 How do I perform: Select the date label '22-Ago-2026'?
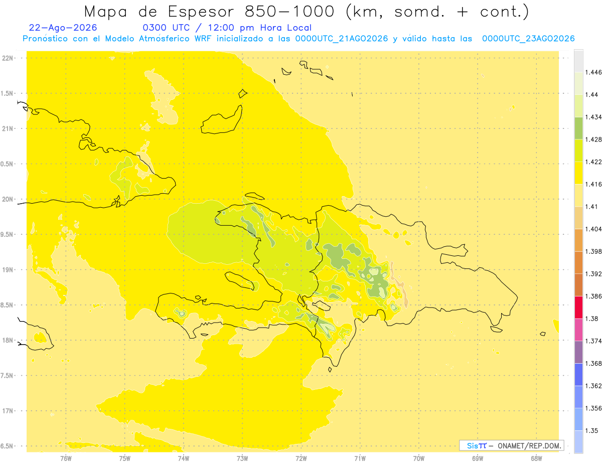click(63, 28)
